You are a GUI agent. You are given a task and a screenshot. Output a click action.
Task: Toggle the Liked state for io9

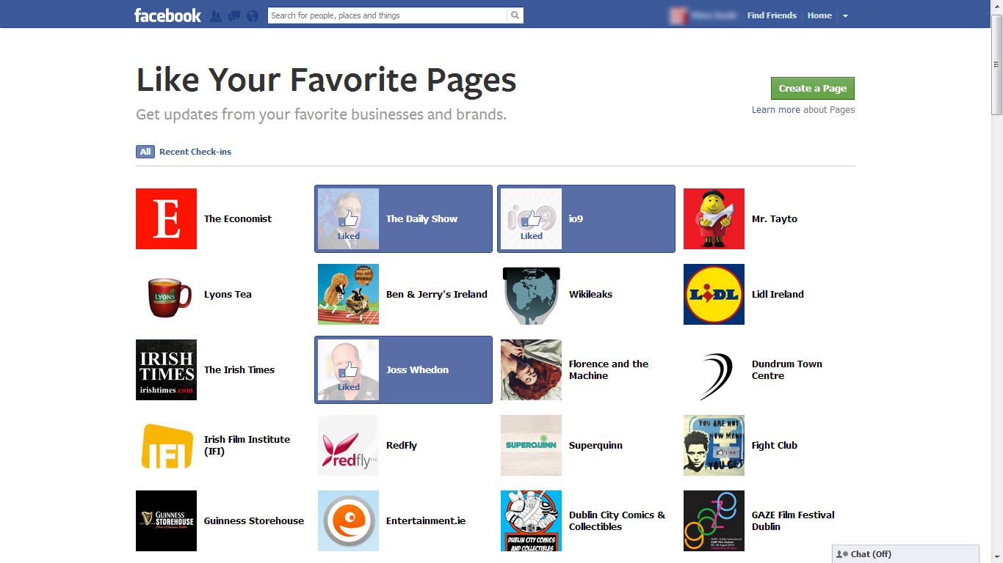531,219
